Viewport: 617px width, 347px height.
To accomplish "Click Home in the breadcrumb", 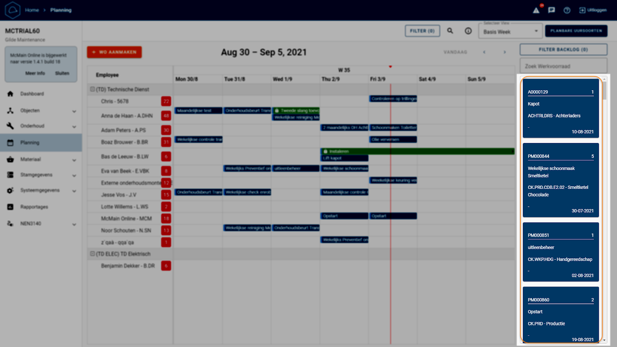I will coord(32,10).
